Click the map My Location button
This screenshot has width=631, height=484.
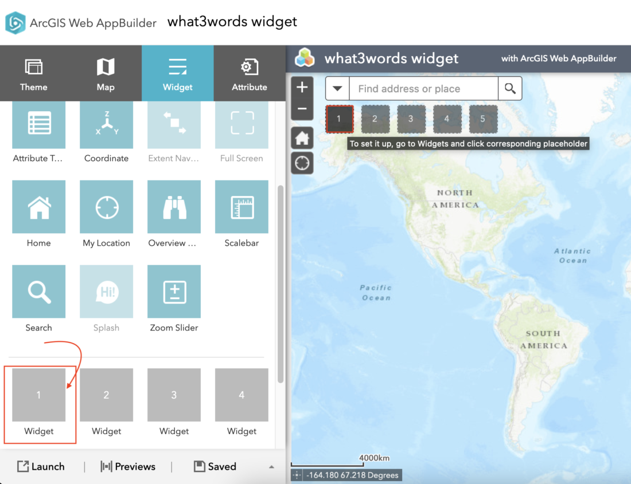[x=302, y=163]
